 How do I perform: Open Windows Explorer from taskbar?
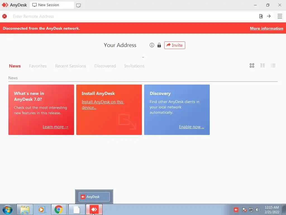(25, 209)
